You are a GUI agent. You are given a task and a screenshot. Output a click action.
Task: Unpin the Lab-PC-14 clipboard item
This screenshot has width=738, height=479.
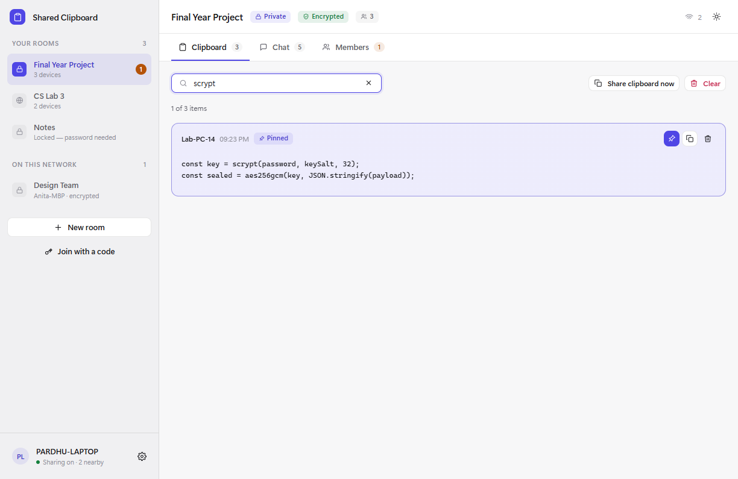click(672, 139)
